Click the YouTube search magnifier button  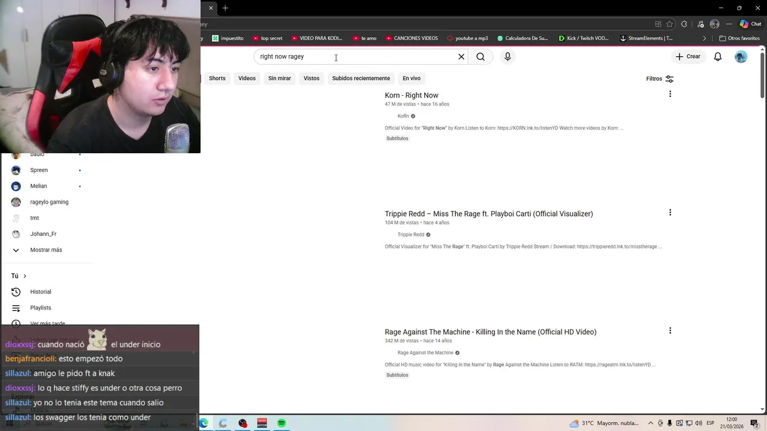481,57
